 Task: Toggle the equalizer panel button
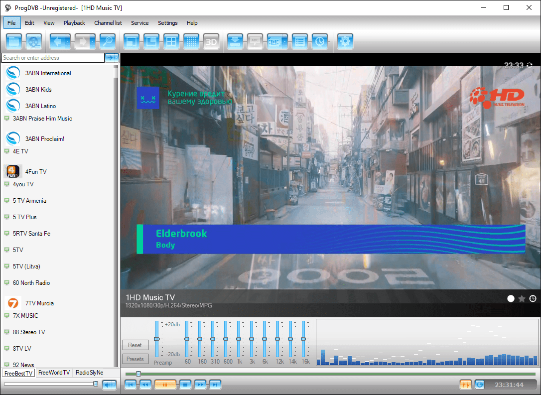point(466,385)
